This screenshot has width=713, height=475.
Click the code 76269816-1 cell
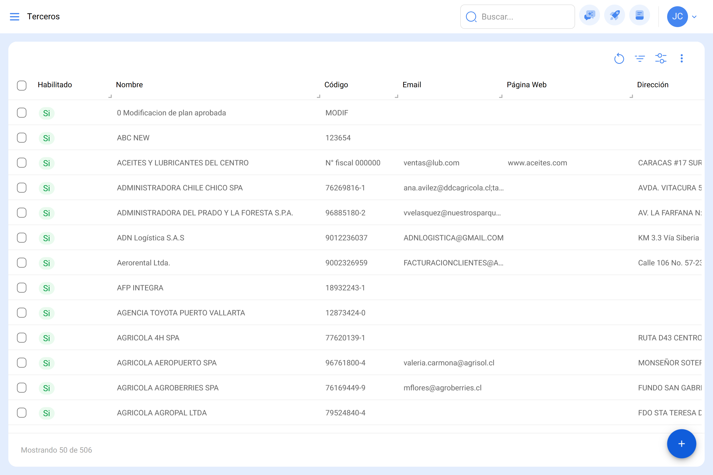point(345,188)
